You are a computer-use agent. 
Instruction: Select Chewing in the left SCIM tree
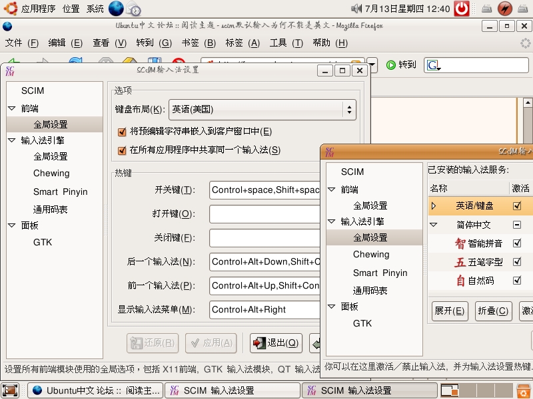[51, 174]
